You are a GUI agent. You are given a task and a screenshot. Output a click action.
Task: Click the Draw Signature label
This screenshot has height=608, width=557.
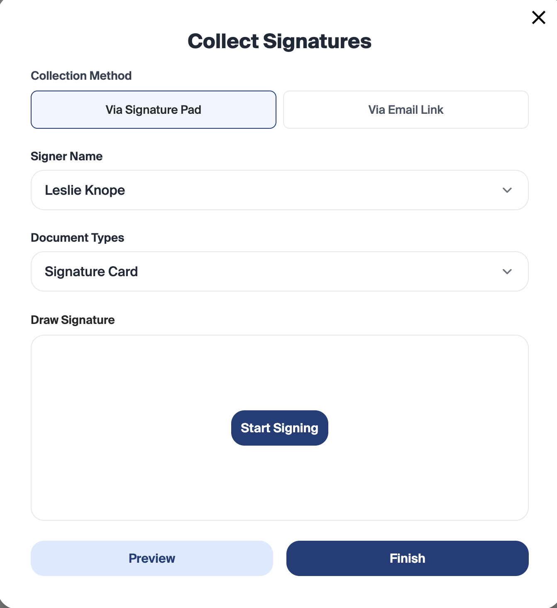tap(73, 320)
